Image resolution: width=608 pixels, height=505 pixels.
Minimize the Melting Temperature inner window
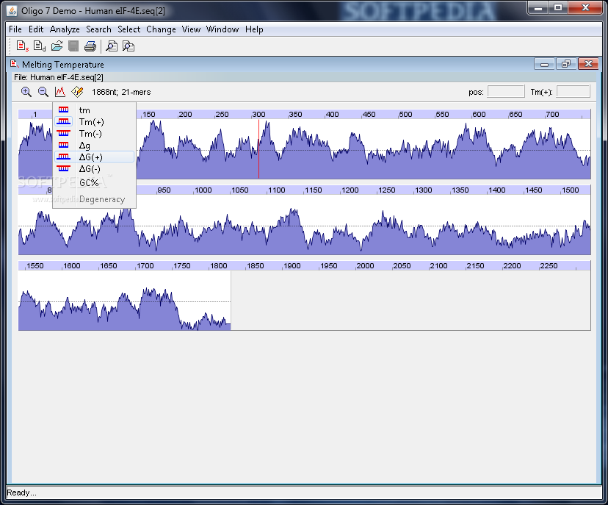pos(544,64)
